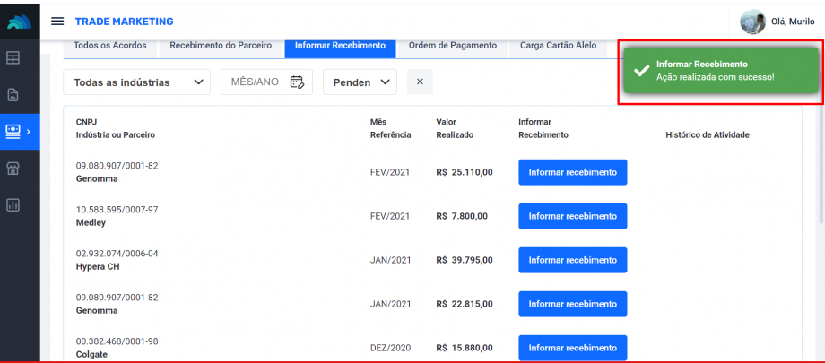Go to Ordem de Pagamento tab
The height and width of the screenshot is (363, 825).
(452, 45)
